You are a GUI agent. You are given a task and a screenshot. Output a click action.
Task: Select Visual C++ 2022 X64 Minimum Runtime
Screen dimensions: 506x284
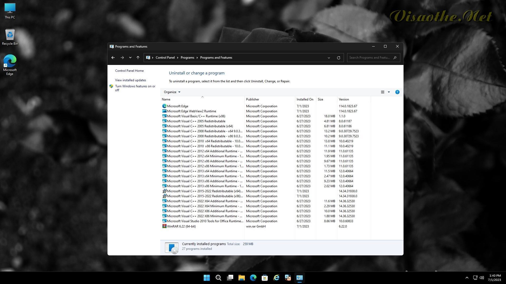(x=205, y=206)
